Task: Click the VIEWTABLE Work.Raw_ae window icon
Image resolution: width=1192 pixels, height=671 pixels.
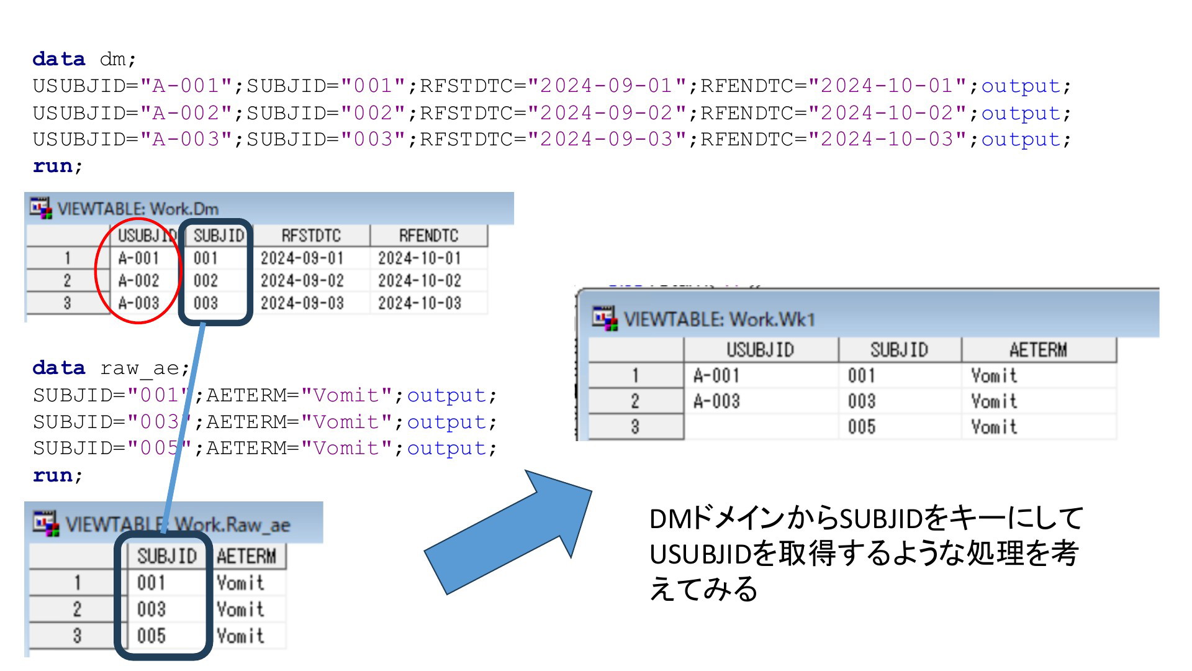Action: pyautogui.click(x=46, y=524)
